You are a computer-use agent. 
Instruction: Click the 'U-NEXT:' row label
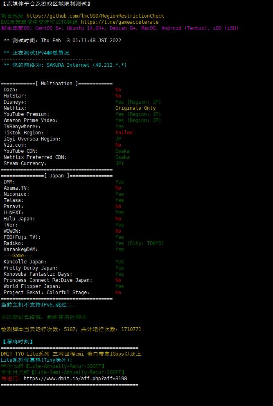pyautogui.click(x=14, y=213)
